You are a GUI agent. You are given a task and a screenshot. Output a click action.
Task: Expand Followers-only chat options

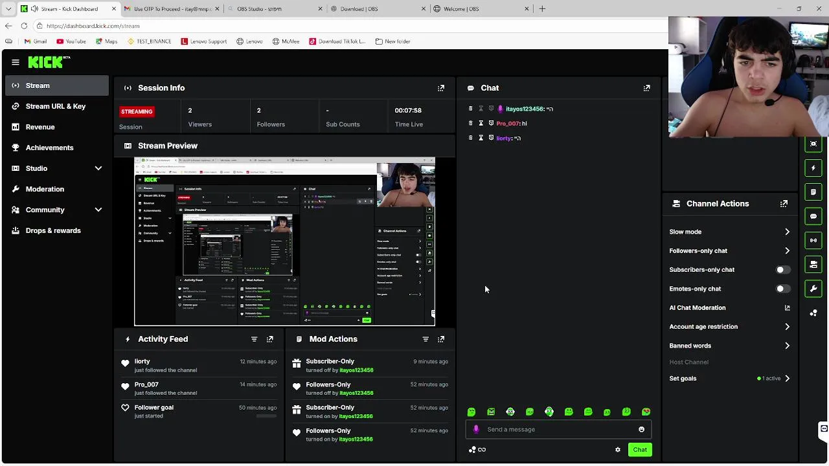pos(787,250)
